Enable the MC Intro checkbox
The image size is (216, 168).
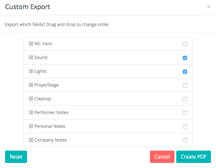185,44
